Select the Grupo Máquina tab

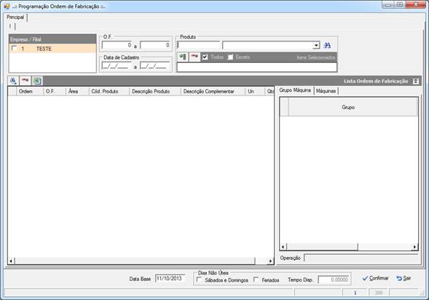point(295,90)
